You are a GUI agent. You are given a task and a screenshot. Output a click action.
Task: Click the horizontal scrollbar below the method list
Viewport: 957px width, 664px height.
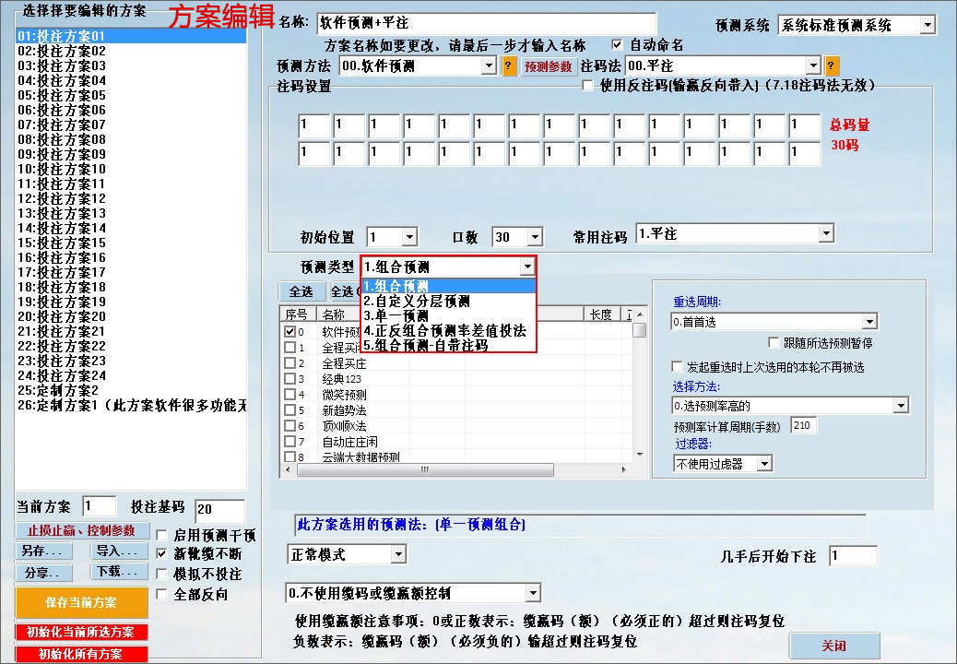[x=424, y=471]
